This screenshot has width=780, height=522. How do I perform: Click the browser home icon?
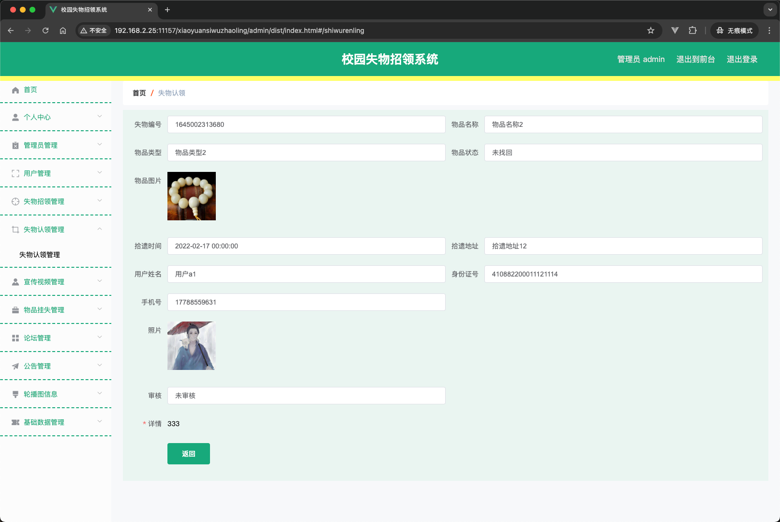point(63,31)
